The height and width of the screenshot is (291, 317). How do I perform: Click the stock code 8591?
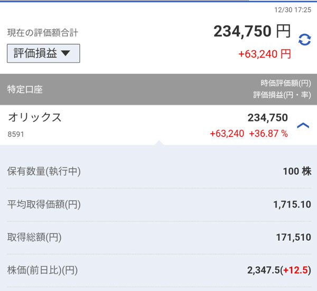[x=16, y=134]
